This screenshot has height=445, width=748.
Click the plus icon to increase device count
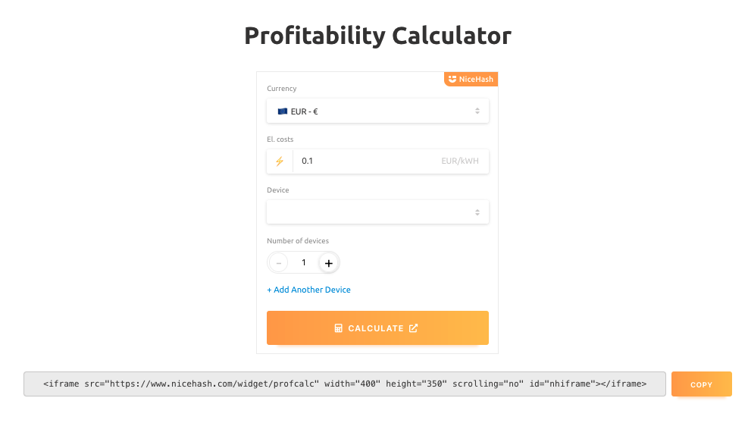click(328, 262)
